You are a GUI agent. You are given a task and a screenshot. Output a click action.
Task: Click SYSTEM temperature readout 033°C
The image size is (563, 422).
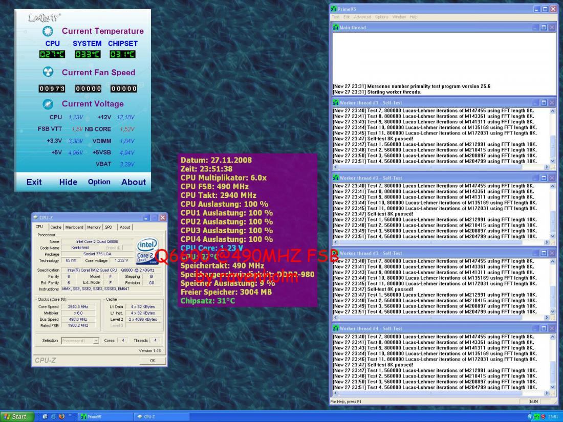(x=88, y=54)
